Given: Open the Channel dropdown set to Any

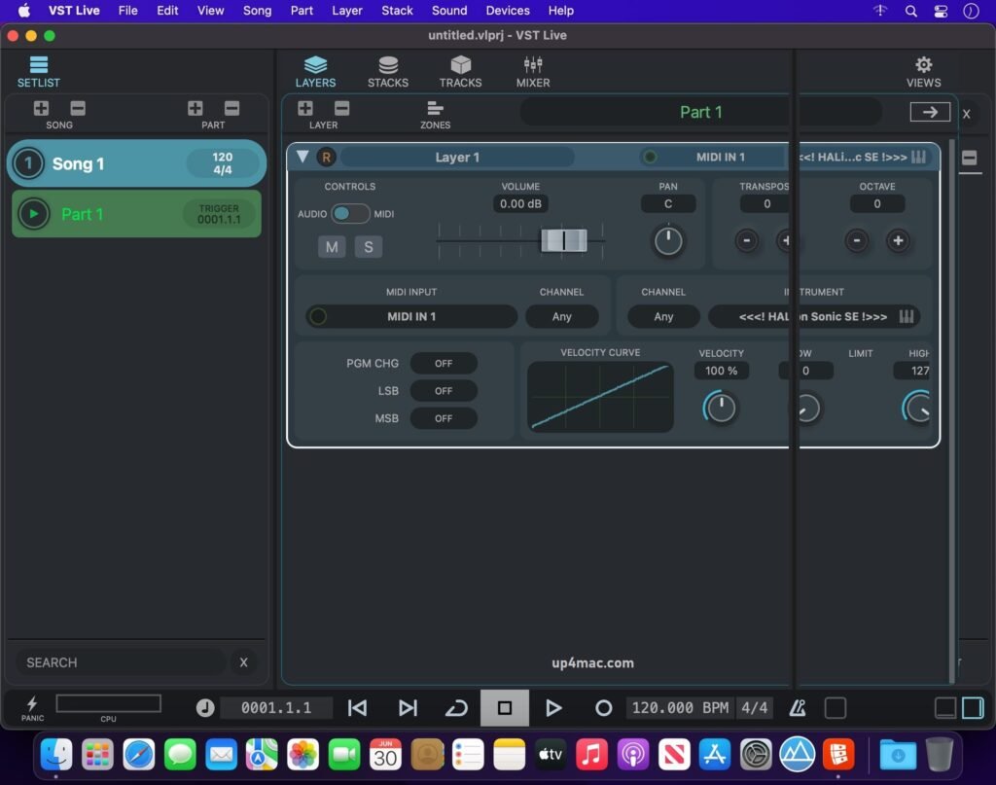Looking at the screenshot, I should (x=562, y=316).
